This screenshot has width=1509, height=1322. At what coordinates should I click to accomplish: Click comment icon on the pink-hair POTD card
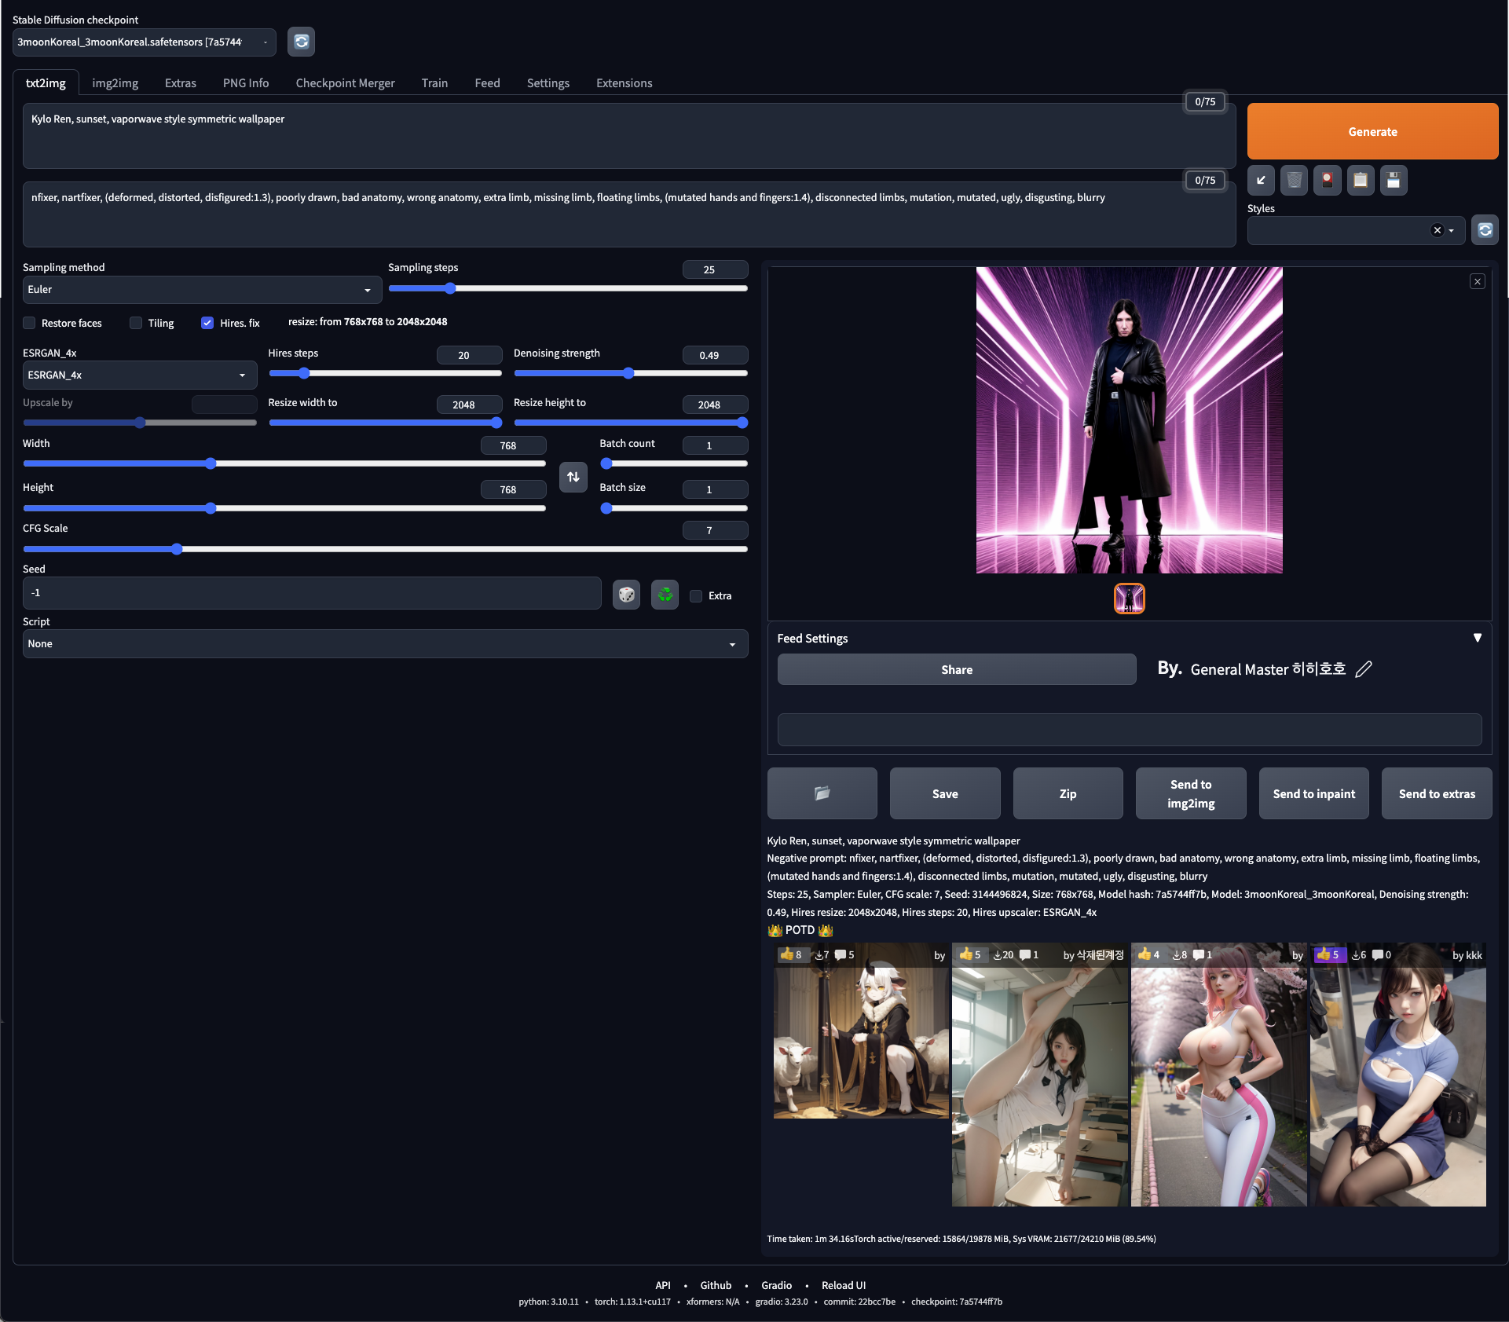coord(1198,955)
